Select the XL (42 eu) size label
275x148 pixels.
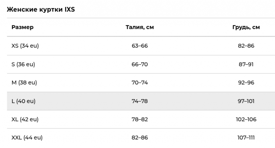[x=25, y=120]
